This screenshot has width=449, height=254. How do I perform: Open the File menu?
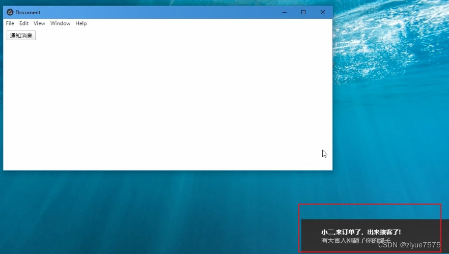pos(10,23)
